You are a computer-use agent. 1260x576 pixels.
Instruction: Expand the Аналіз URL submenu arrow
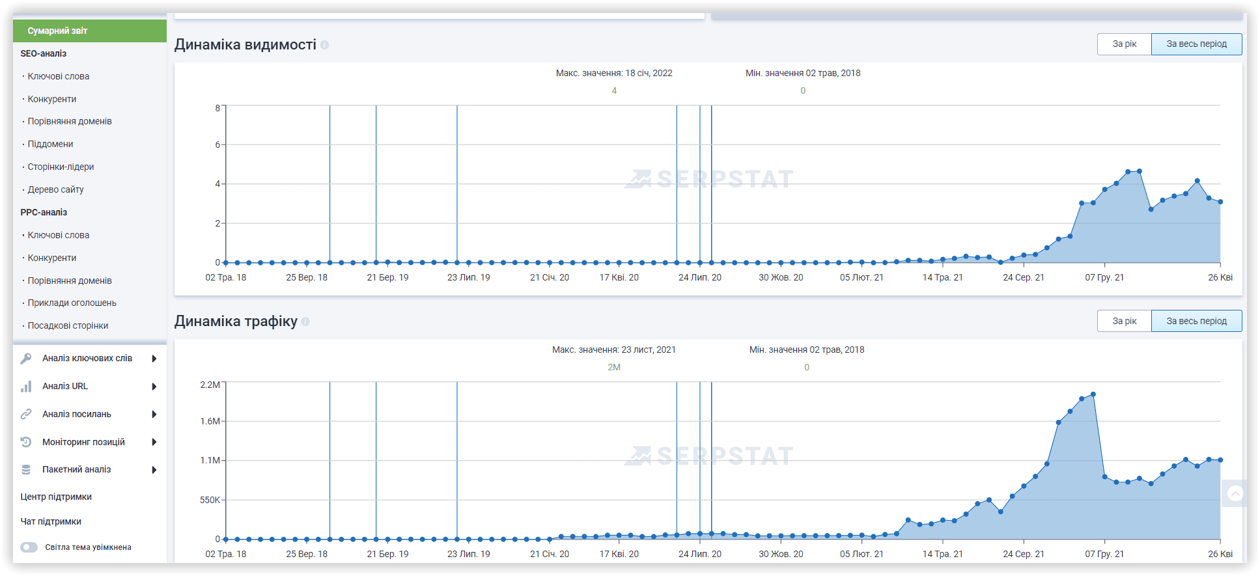click(x=154, y=387)
